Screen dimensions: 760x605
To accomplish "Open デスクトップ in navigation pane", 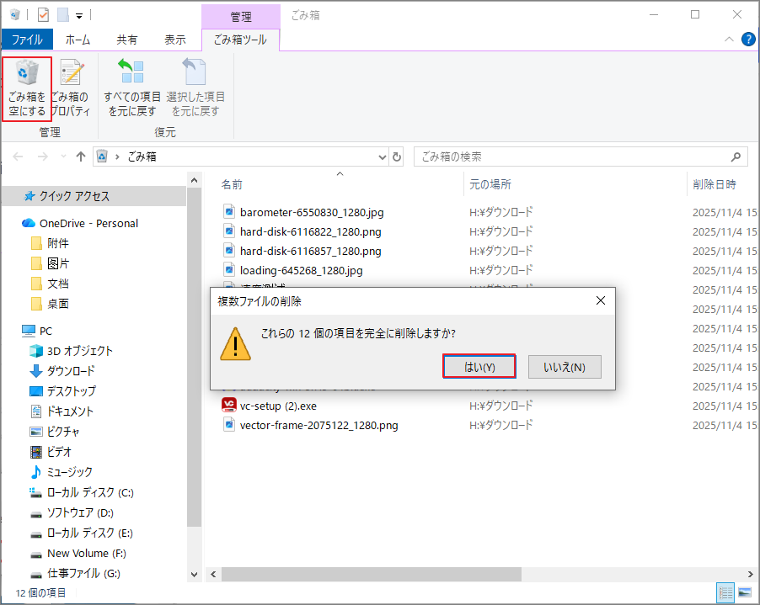I will coord(72,390).
